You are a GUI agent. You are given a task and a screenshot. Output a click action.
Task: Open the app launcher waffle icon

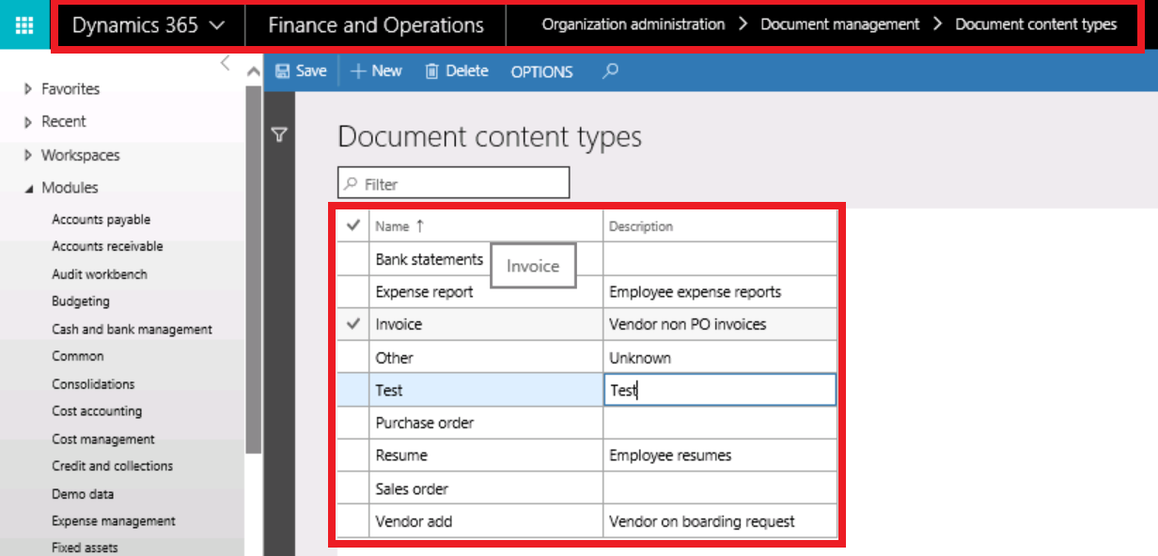[x=24, y=25]
